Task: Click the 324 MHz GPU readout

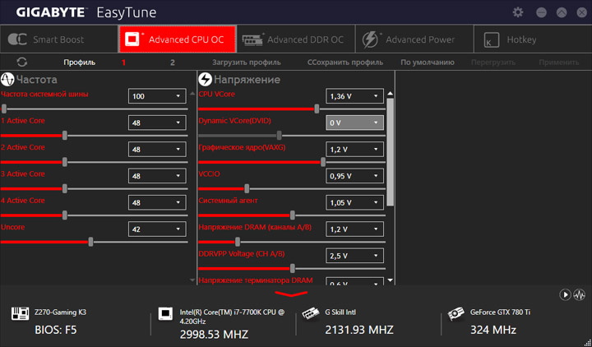Action: tap(493, 330)
